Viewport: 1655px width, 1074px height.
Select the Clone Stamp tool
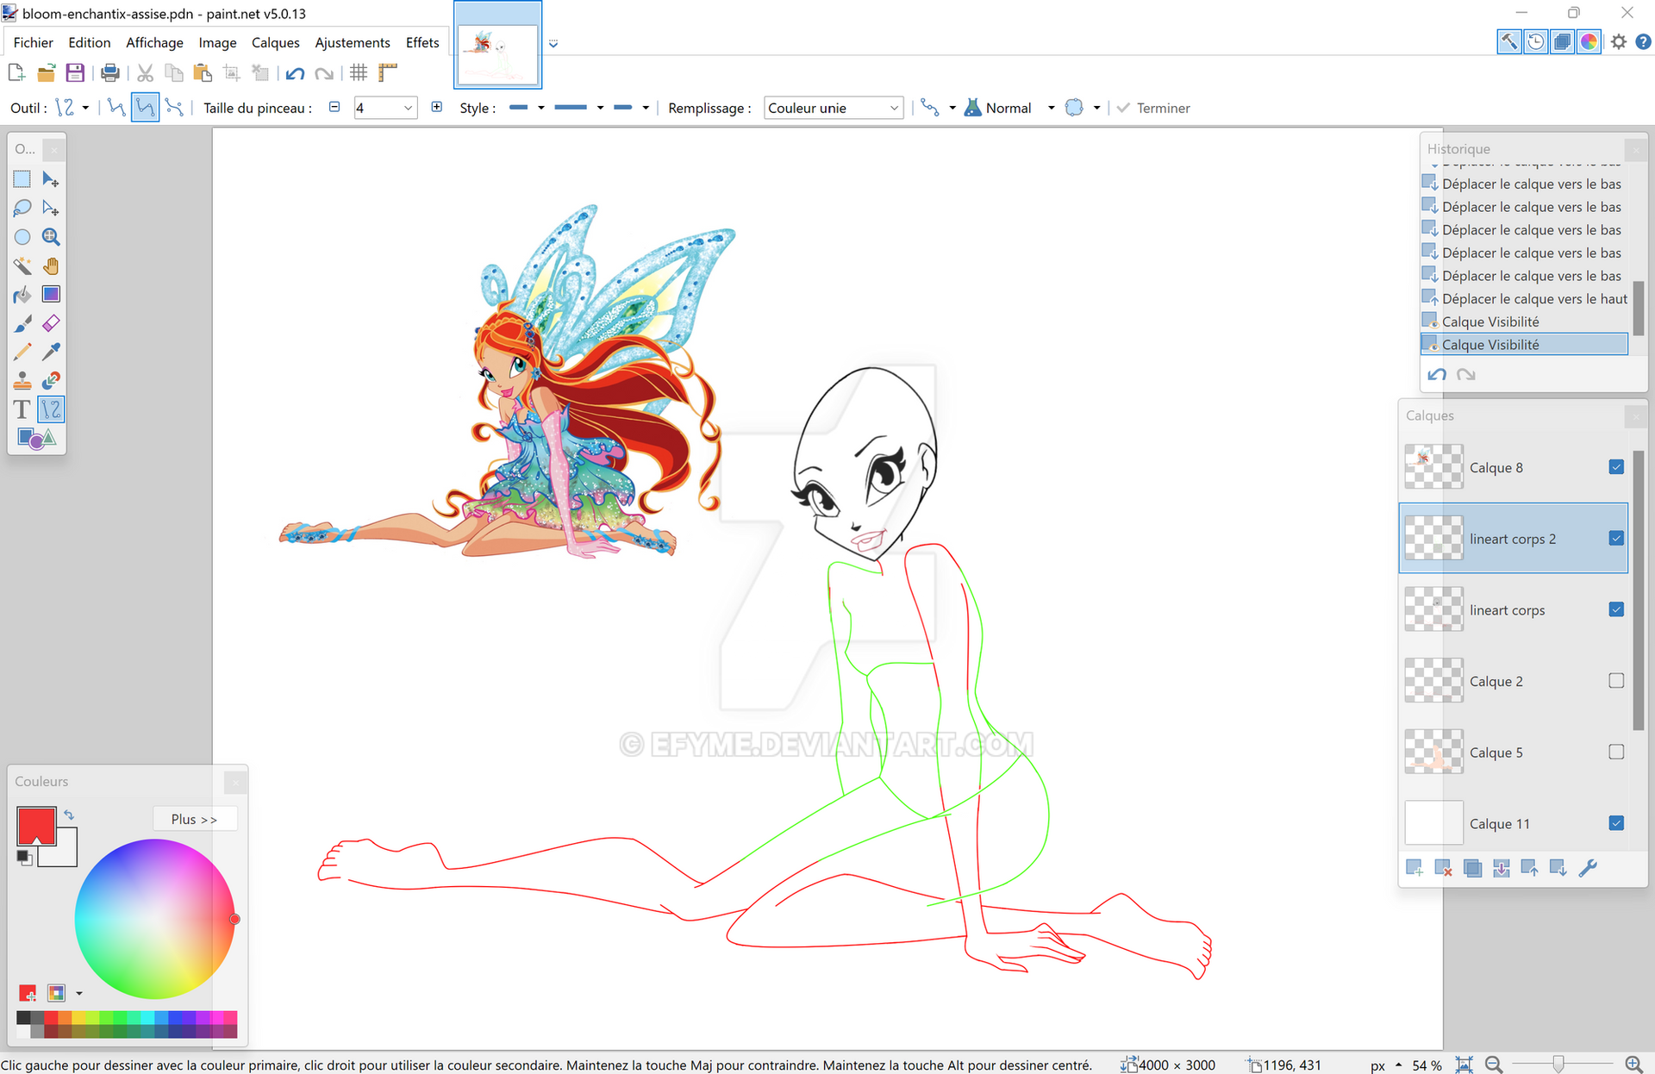(22, 381)
